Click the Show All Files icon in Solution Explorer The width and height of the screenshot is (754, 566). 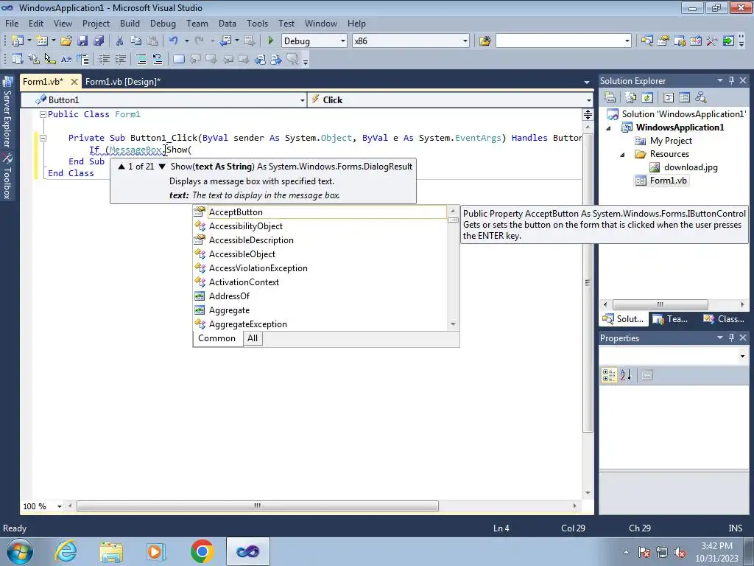(x=631, y=98)
